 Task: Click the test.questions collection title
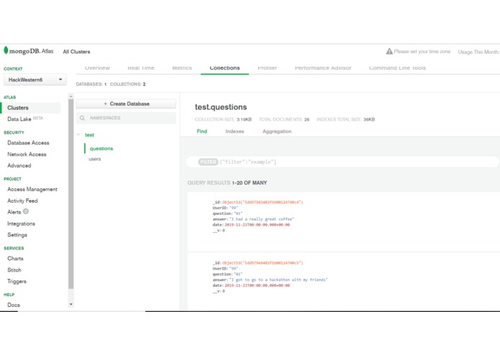pos(221,107)
